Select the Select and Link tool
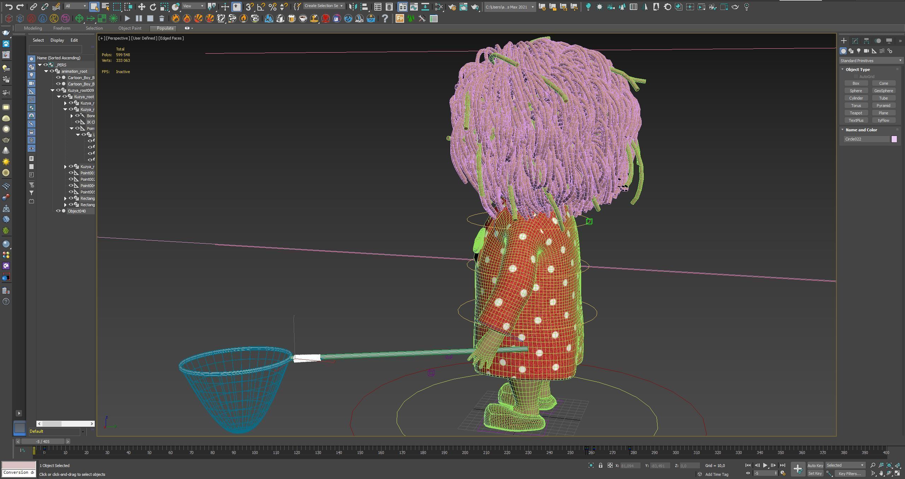The image size is (905, 479). point(33,6)
